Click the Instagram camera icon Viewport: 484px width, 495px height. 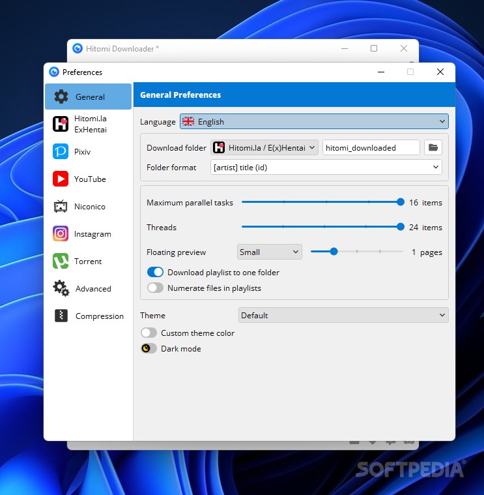coord(61,234)
